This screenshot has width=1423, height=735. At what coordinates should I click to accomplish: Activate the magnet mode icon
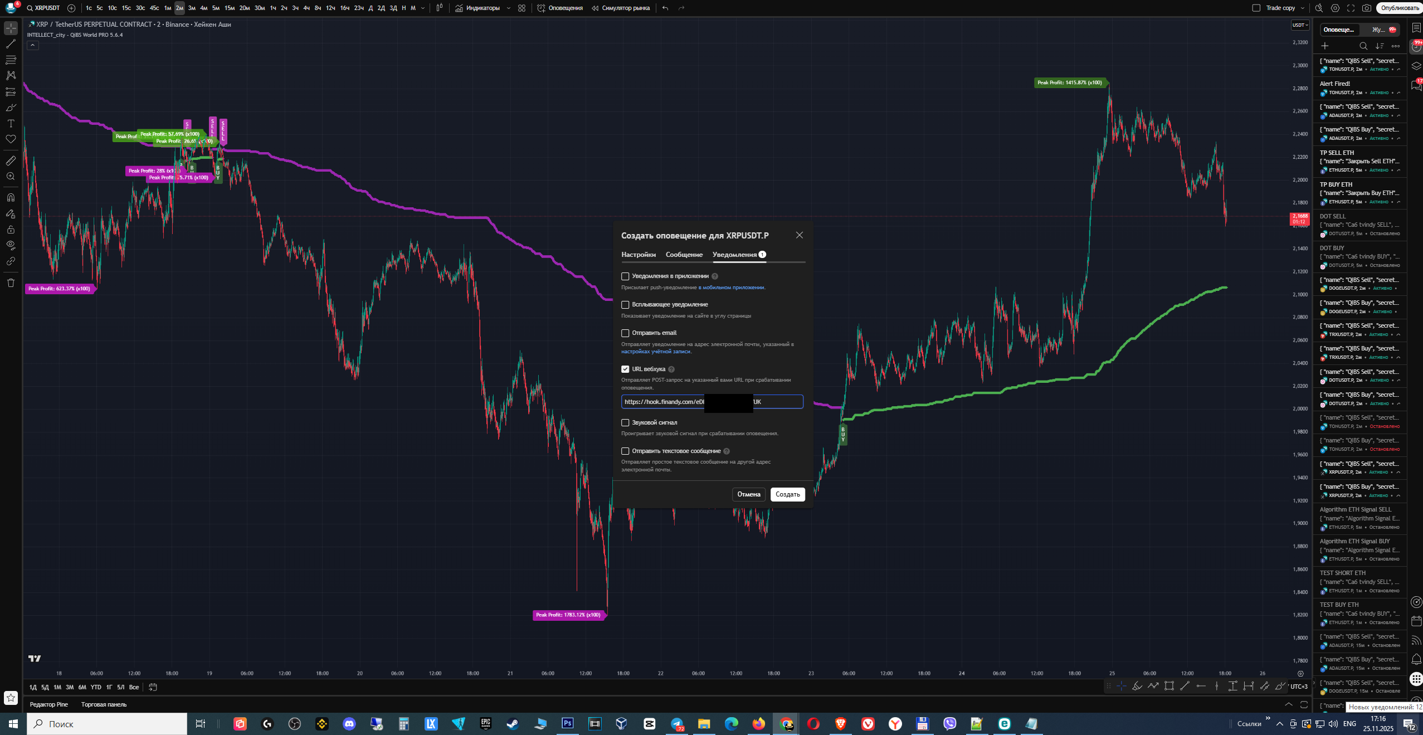[11, 197]
